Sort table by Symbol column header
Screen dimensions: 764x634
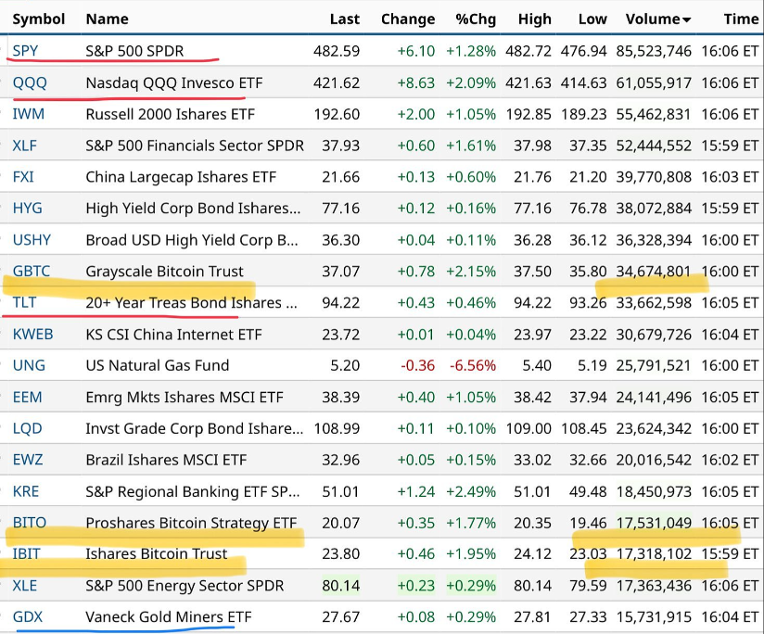point(38,19)
